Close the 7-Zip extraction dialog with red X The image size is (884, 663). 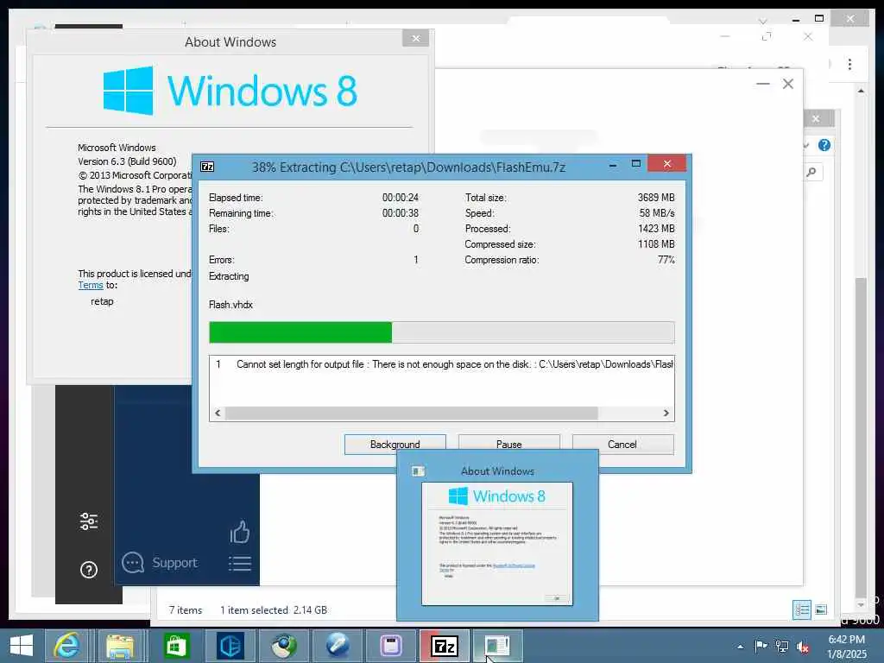point(667,163)
